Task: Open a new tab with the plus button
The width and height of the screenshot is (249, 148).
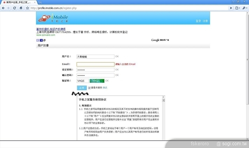Action: [x=40, y=2]
